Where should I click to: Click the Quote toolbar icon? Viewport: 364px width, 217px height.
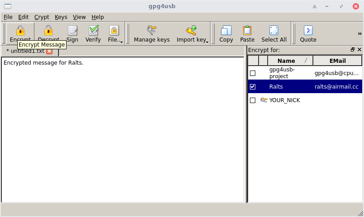point(308,30)
